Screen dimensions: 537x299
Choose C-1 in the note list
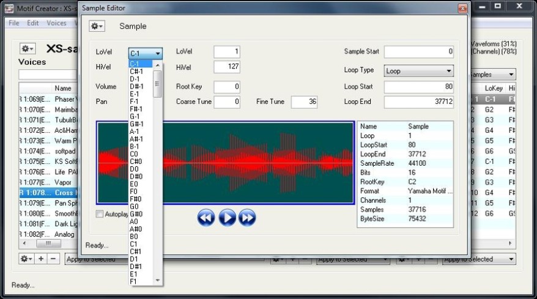(141, 64)
